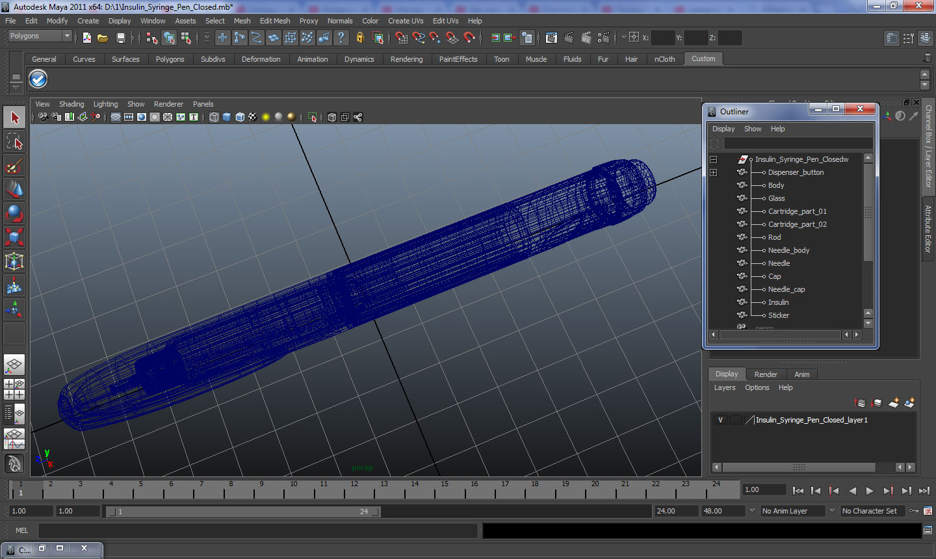The width and height of the screenshot is (936, 559).
Task: Enable Snap to grids magnet
Action: (402, 38)
